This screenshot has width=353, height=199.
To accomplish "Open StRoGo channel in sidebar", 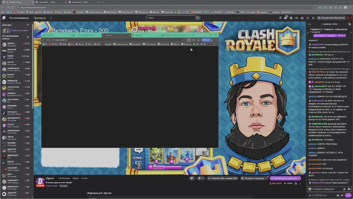I will point(16,44).
